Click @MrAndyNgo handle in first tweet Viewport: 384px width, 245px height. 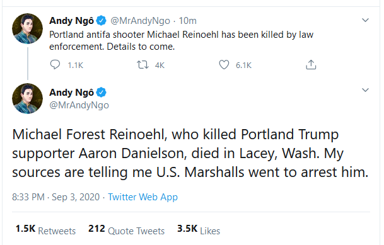point(140,21)
